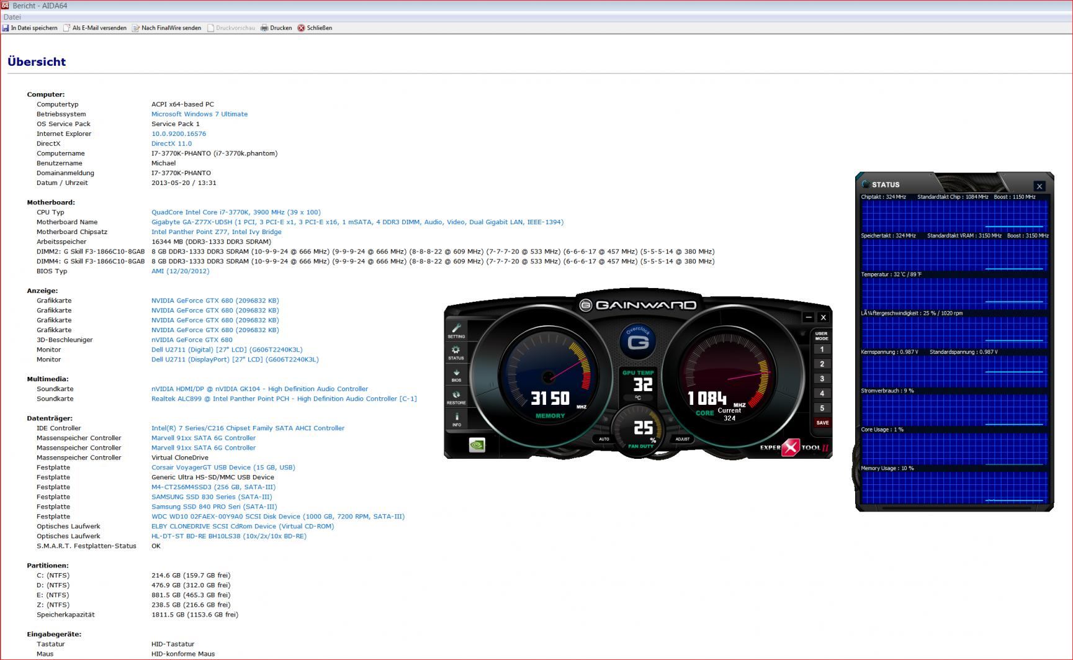Image resolution: width=1073 pixels, height=660 pixels.
Task: Click the Druckvorschau print preview item
Action: pos(231,28)
